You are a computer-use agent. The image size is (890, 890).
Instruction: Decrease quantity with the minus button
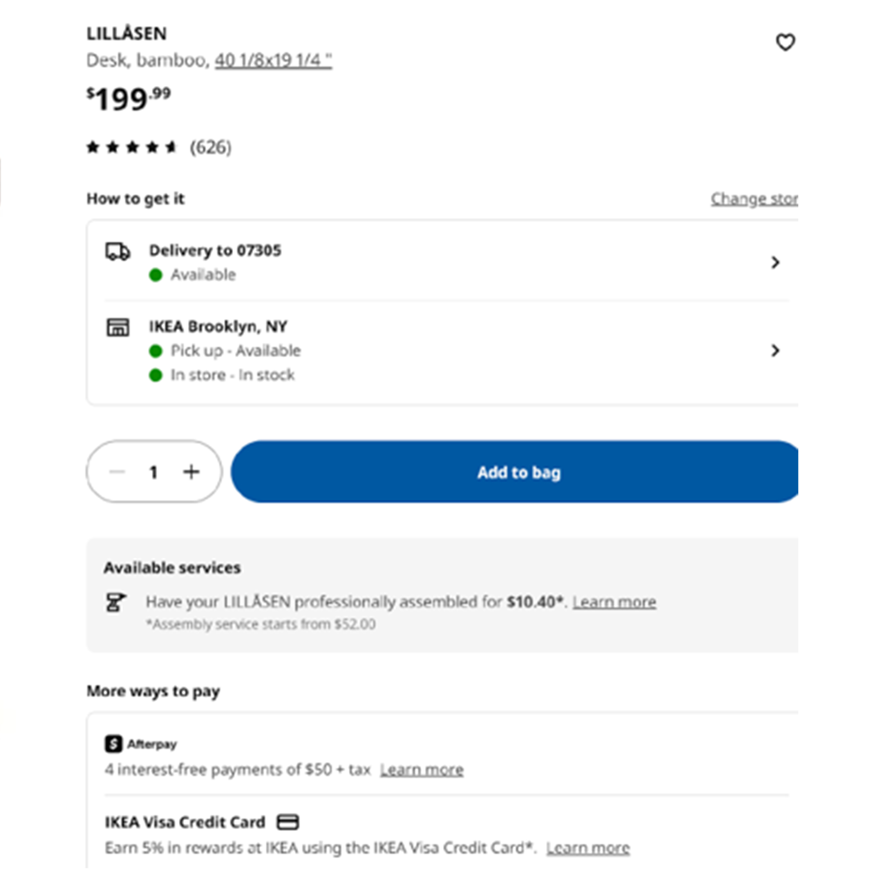pyautogui.click(x=117, y=472)
